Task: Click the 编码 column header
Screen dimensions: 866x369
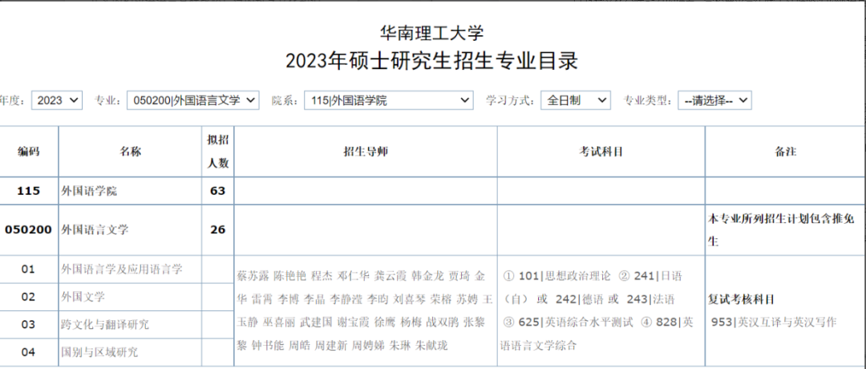Action: point(28,152)
